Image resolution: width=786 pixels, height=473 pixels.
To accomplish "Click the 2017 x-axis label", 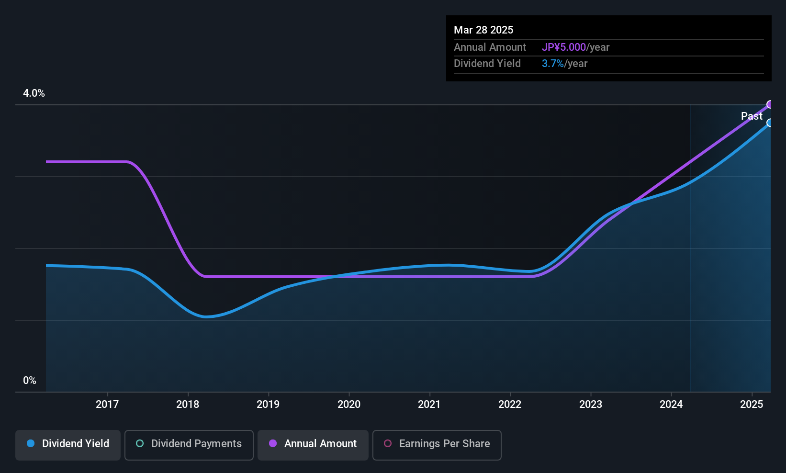I will click(x=107, y=404).
